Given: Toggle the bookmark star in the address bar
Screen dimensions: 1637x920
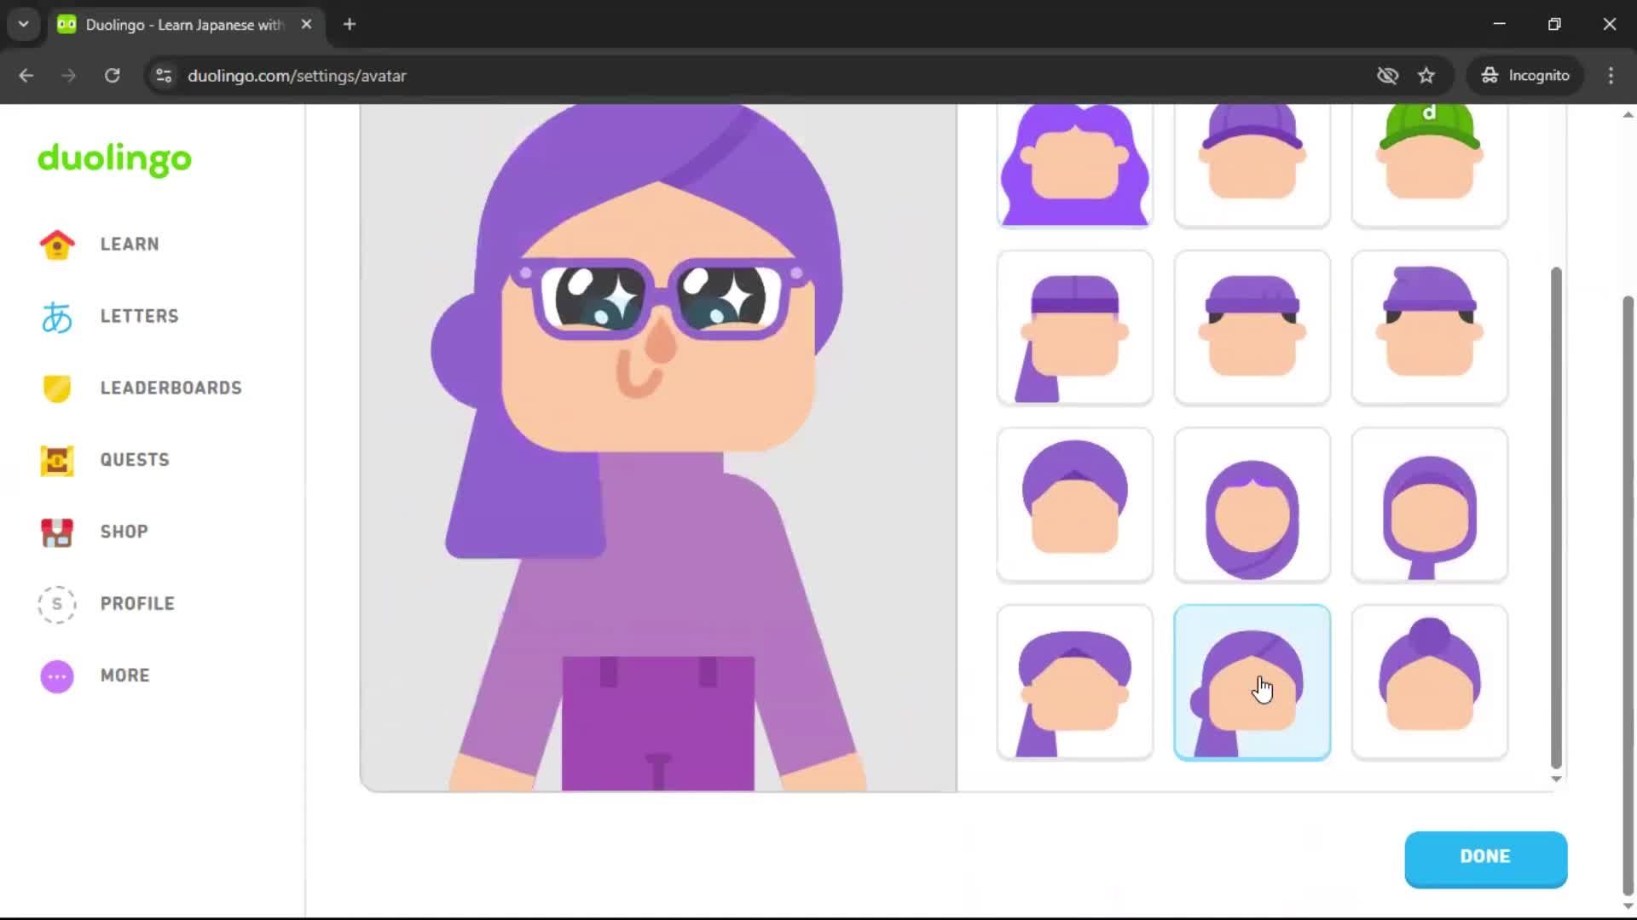Looking at the screenshot, I should coord(1426,75).
